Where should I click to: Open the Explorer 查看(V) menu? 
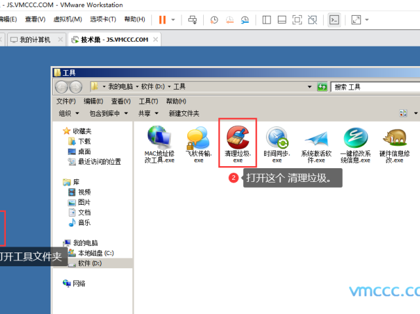pos(121,101)
